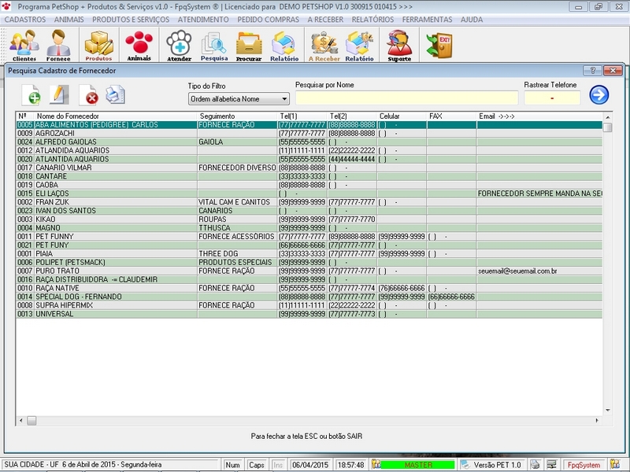Click horizontal scrollbar thumb
The width and height of the screenshot is (630, 472).
click(31, 421)
